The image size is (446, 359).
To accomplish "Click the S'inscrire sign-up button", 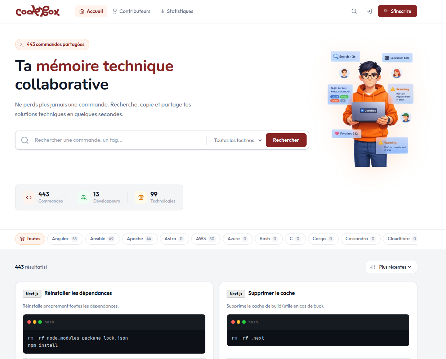I will (x=397, y=11).
